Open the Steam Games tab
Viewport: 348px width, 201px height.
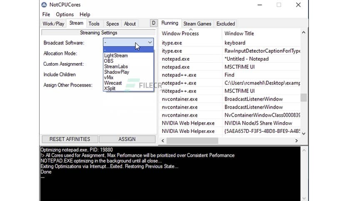(197, 24)
